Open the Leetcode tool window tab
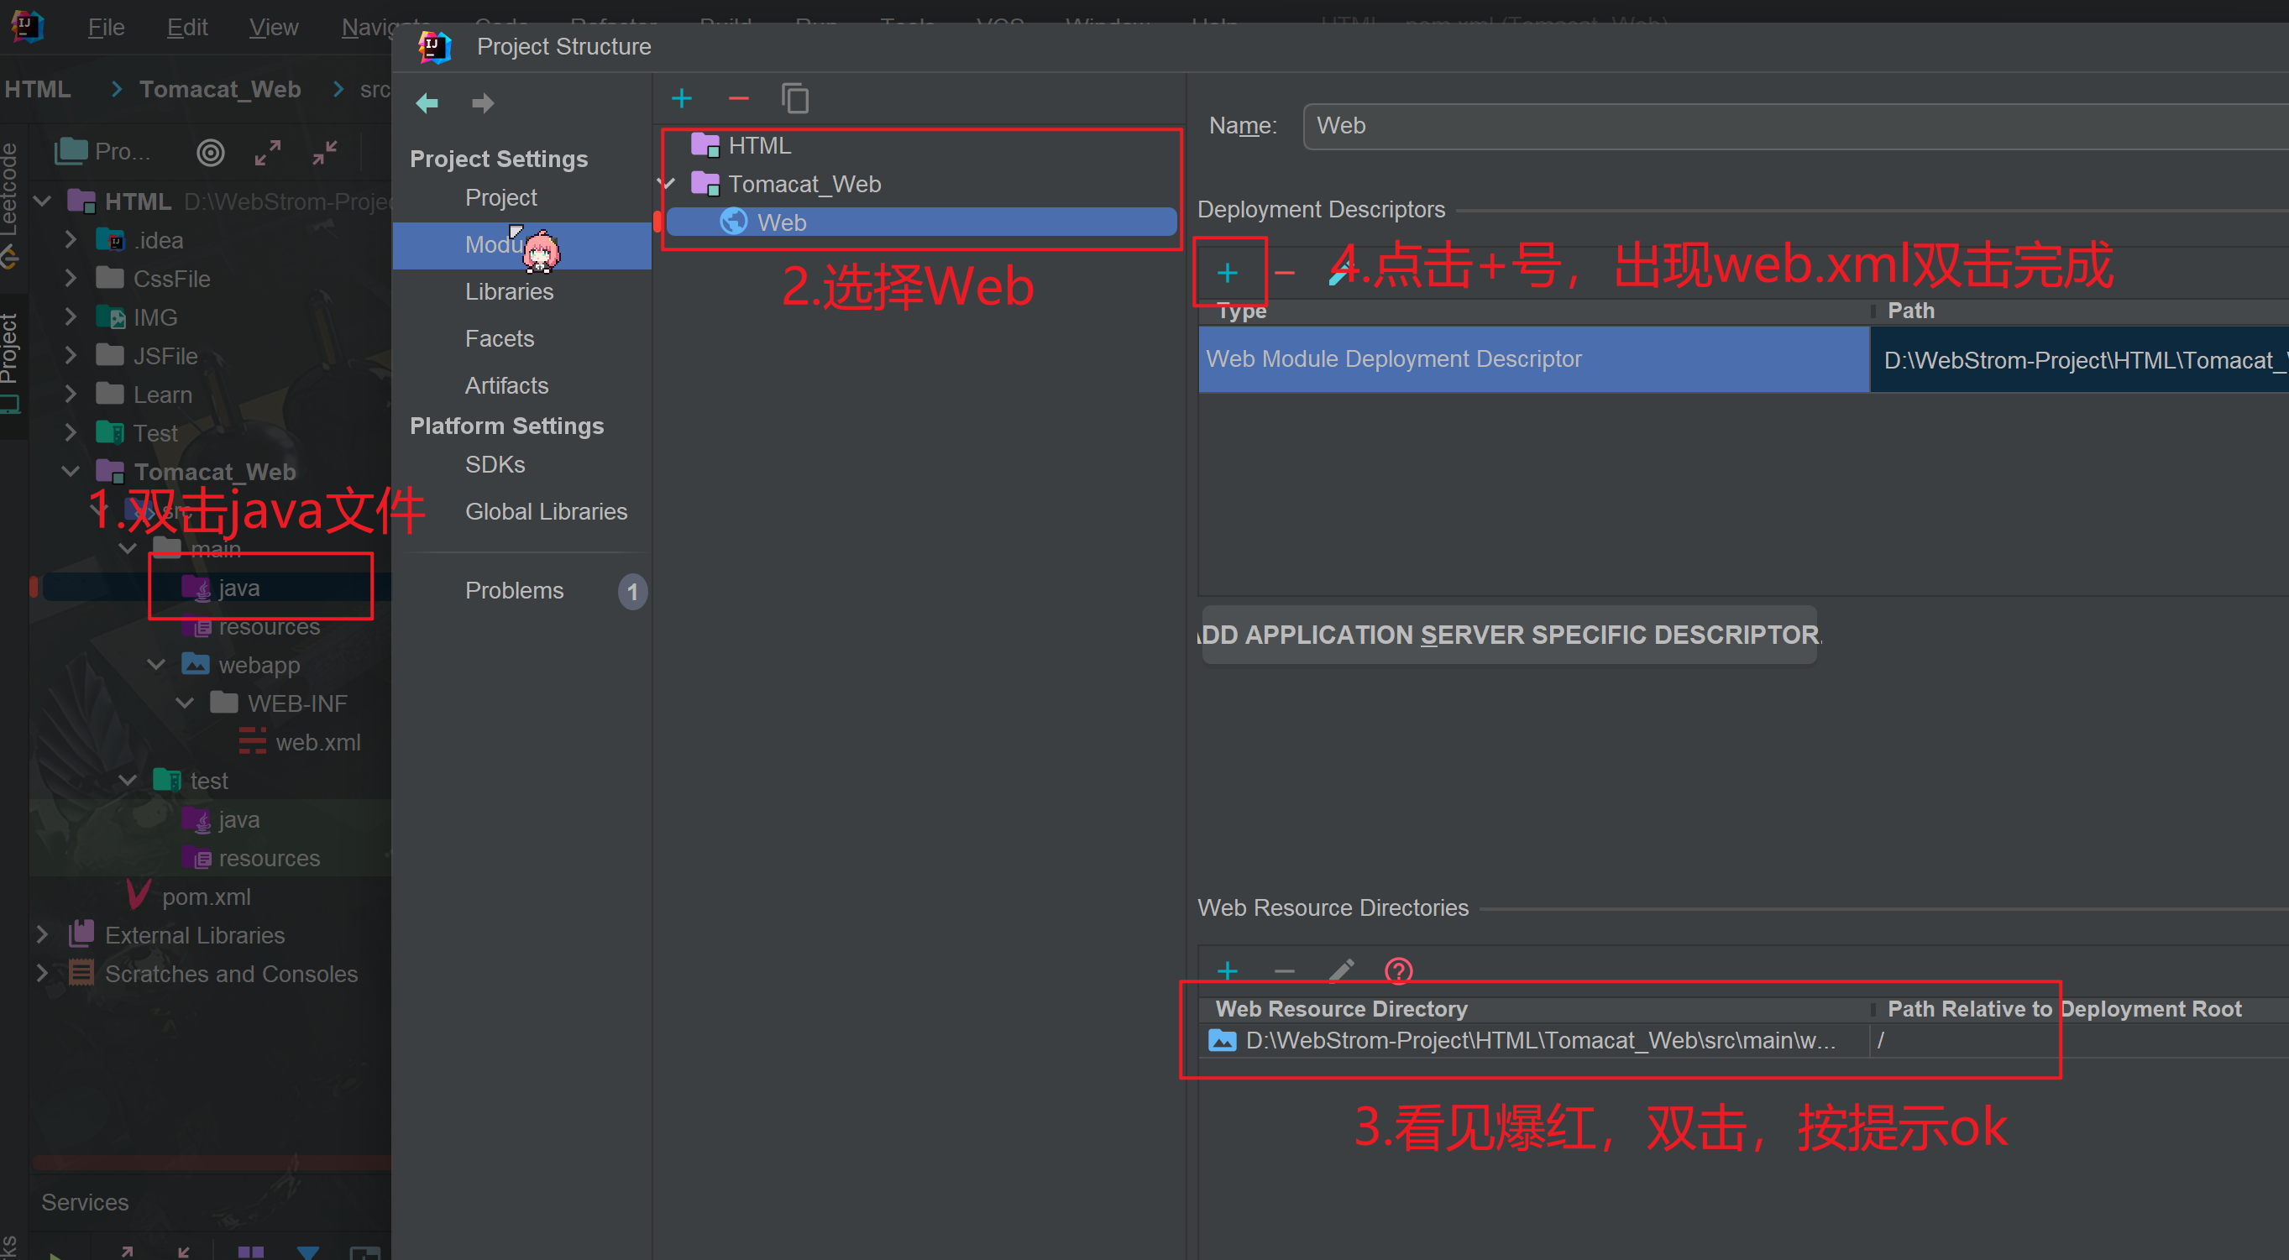Image resolution: width=2289 pixels, height=1260 pixels. point(11,207)
